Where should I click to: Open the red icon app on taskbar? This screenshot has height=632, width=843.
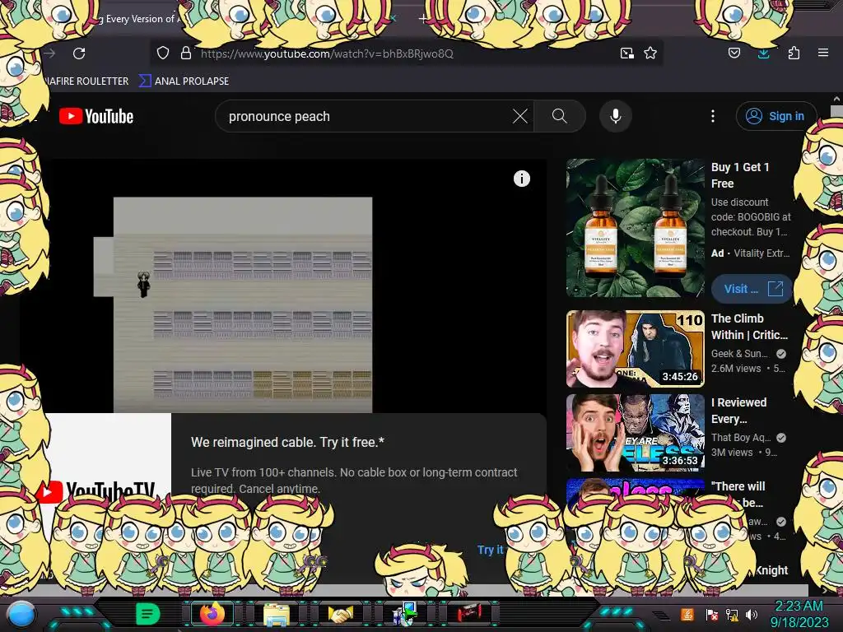[469, 614]
